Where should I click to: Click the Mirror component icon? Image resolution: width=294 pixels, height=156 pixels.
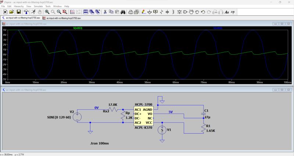pyautogui.click(x=221, y=12)
